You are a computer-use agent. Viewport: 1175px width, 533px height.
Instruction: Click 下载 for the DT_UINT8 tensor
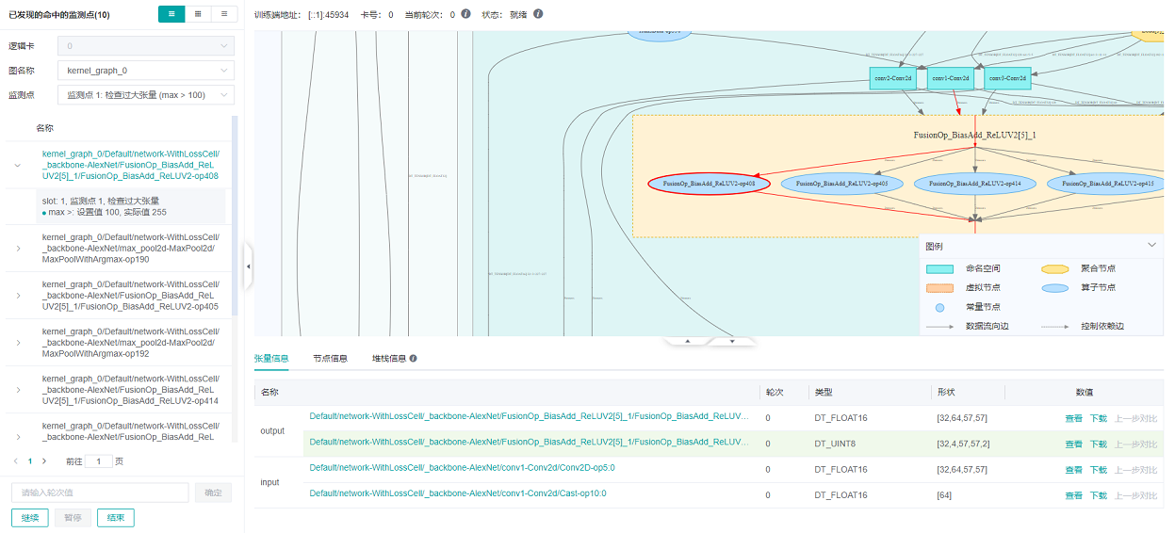[1098, 444]
